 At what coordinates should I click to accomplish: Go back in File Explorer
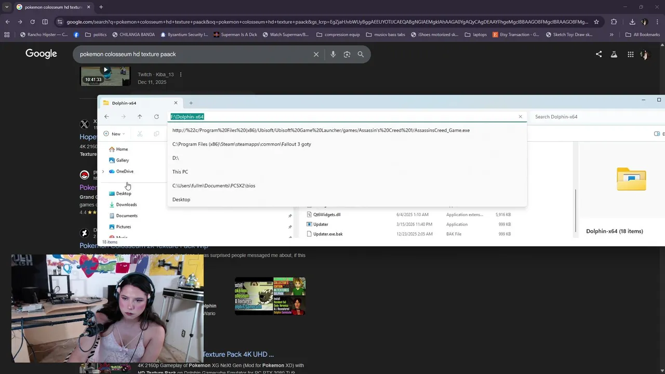107,117
